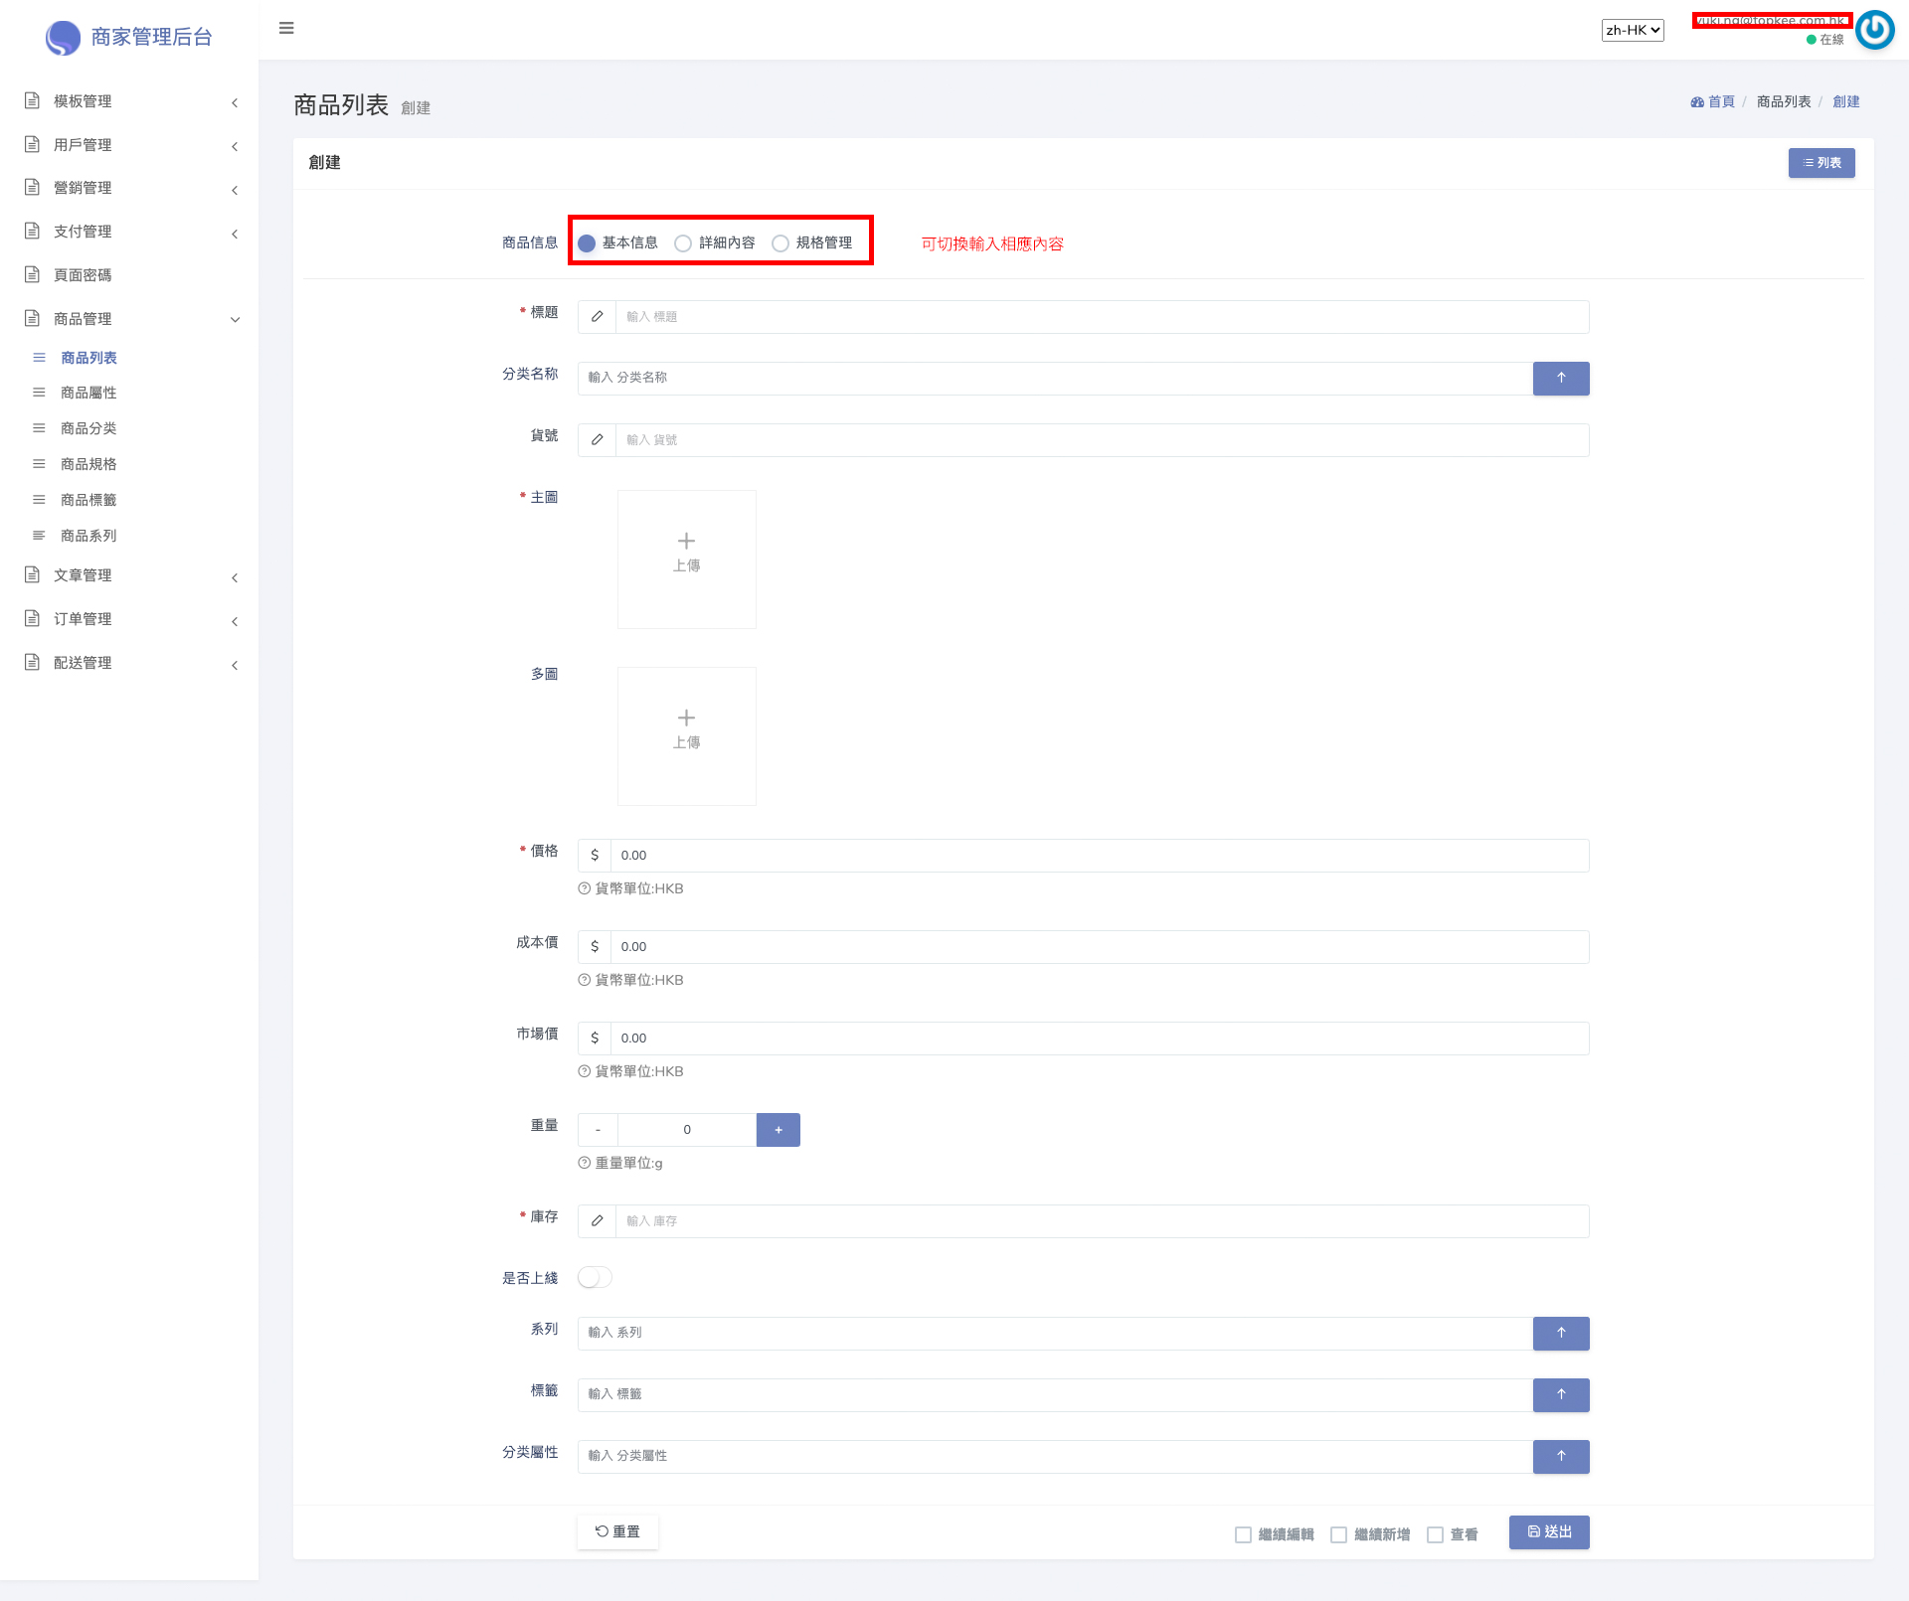Click the 送出 submit button

1548,1531
